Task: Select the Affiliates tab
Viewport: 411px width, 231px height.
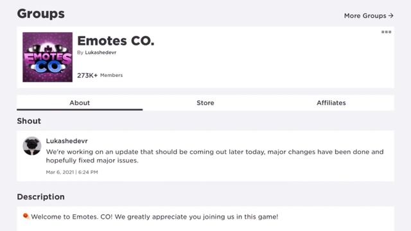Action: [x=331, y=103]
